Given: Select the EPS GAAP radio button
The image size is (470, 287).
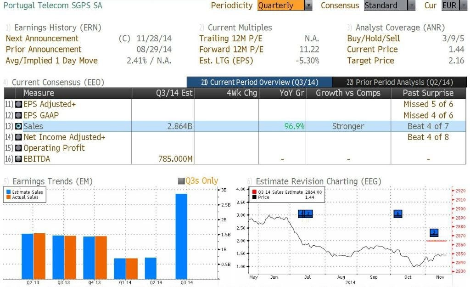Looking at the screenshot, I should (x=18, y=115).
